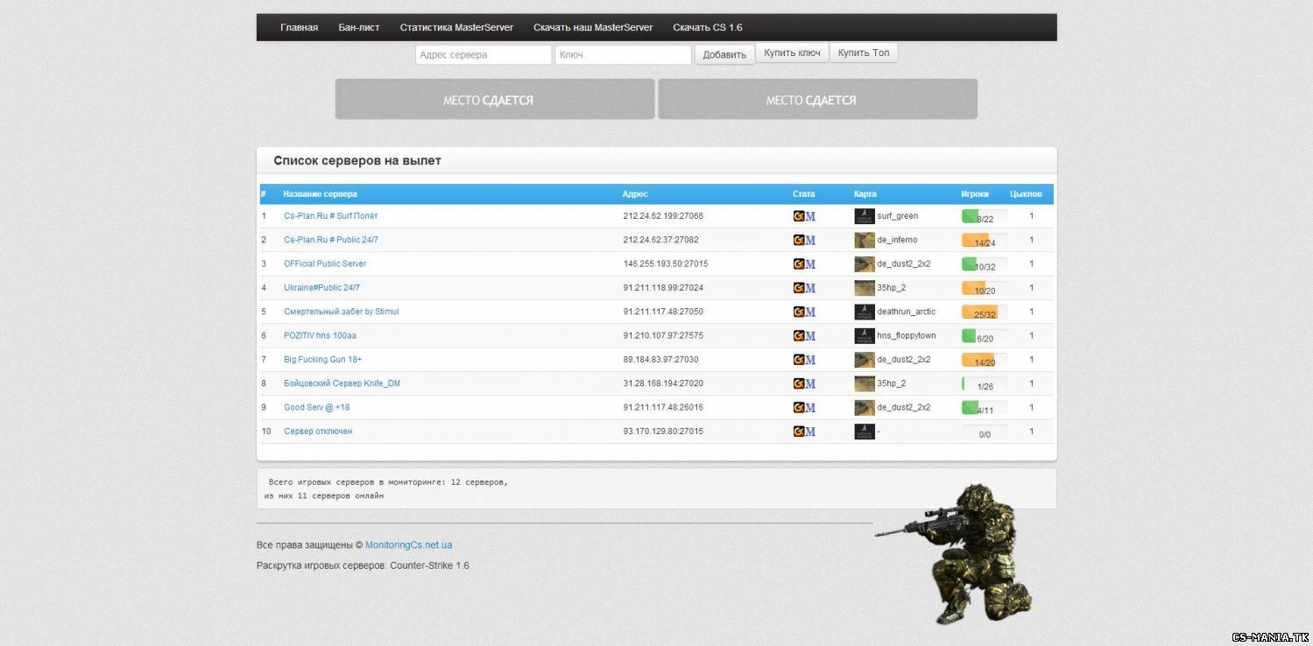
Task: Go to Бан-лист in the navigation bar
Action: click(x=359, y=27)
